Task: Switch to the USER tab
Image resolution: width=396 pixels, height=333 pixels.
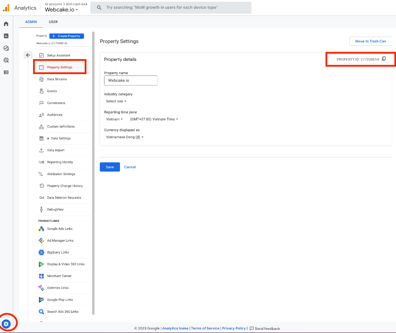Action: pyautogui.click(x=53, y=22)
